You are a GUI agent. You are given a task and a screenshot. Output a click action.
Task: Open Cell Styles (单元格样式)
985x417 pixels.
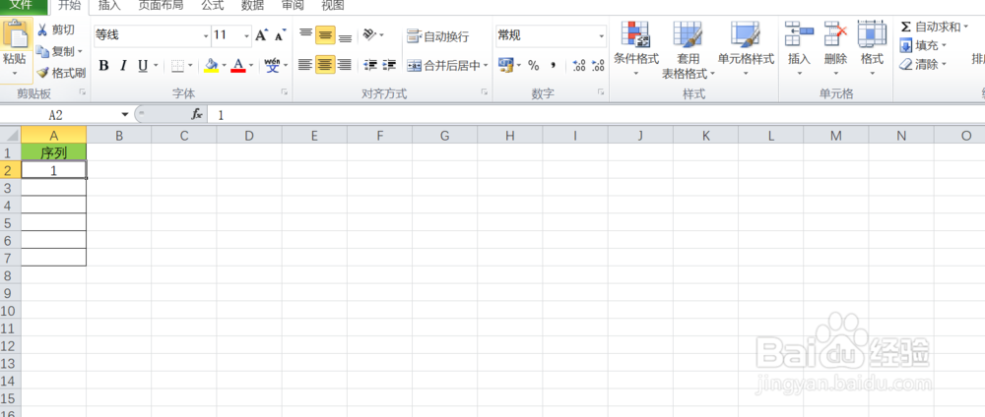click(x=746, y=49)
